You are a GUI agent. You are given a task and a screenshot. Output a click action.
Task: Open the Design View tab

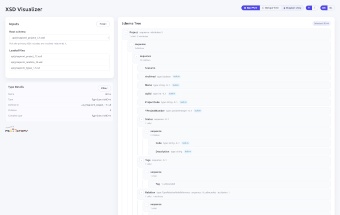pyautogui.click(x=270, y=8)
